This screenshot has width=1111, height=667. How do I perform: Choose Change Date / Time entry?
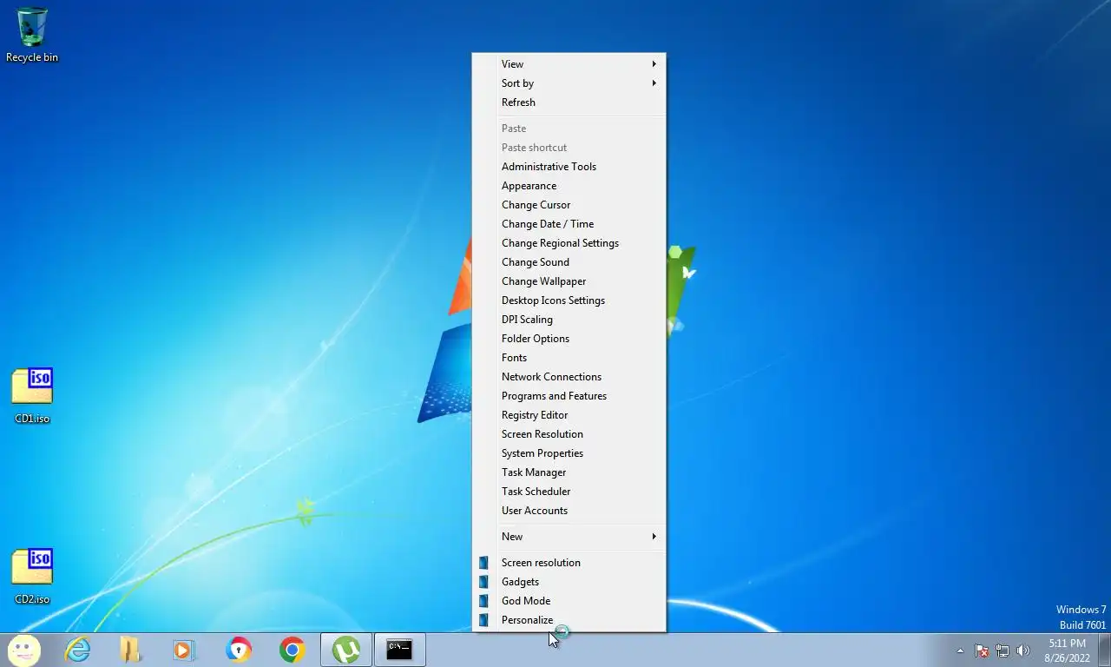pos(569,224)
